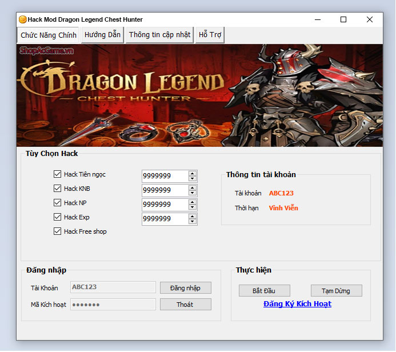Minimize the Hack Mod window

(318, 19)
